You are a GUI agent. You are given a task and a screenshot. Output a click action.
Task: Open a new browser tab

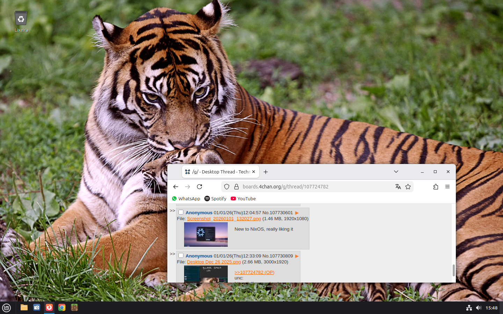pyautogui.click(x=266, y=172)
